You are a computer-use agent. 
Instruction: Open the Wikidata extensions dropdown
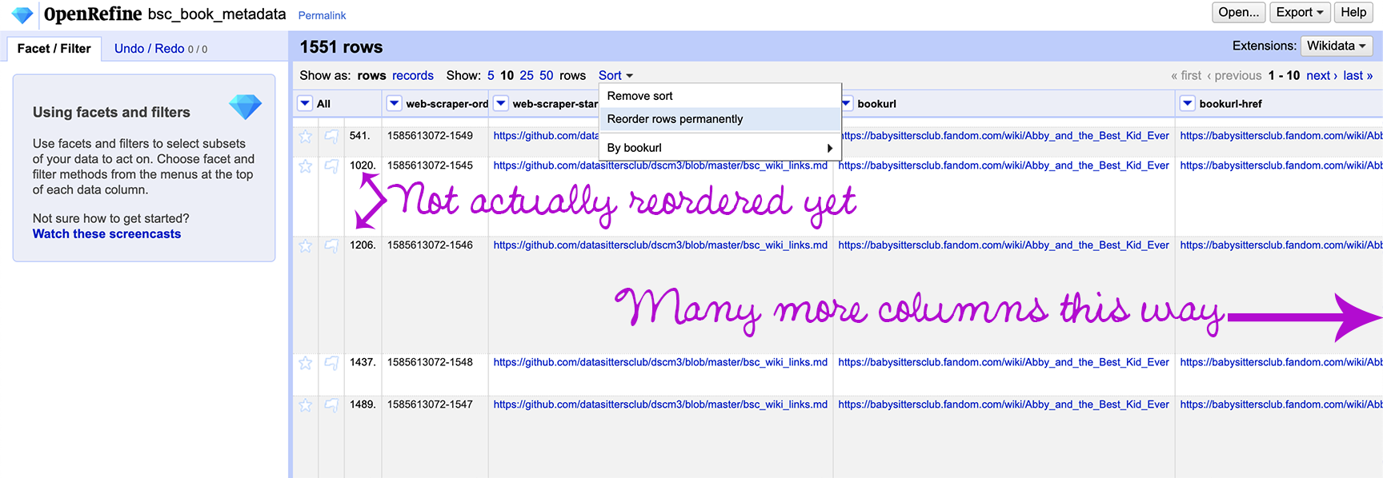(1337, 46)
